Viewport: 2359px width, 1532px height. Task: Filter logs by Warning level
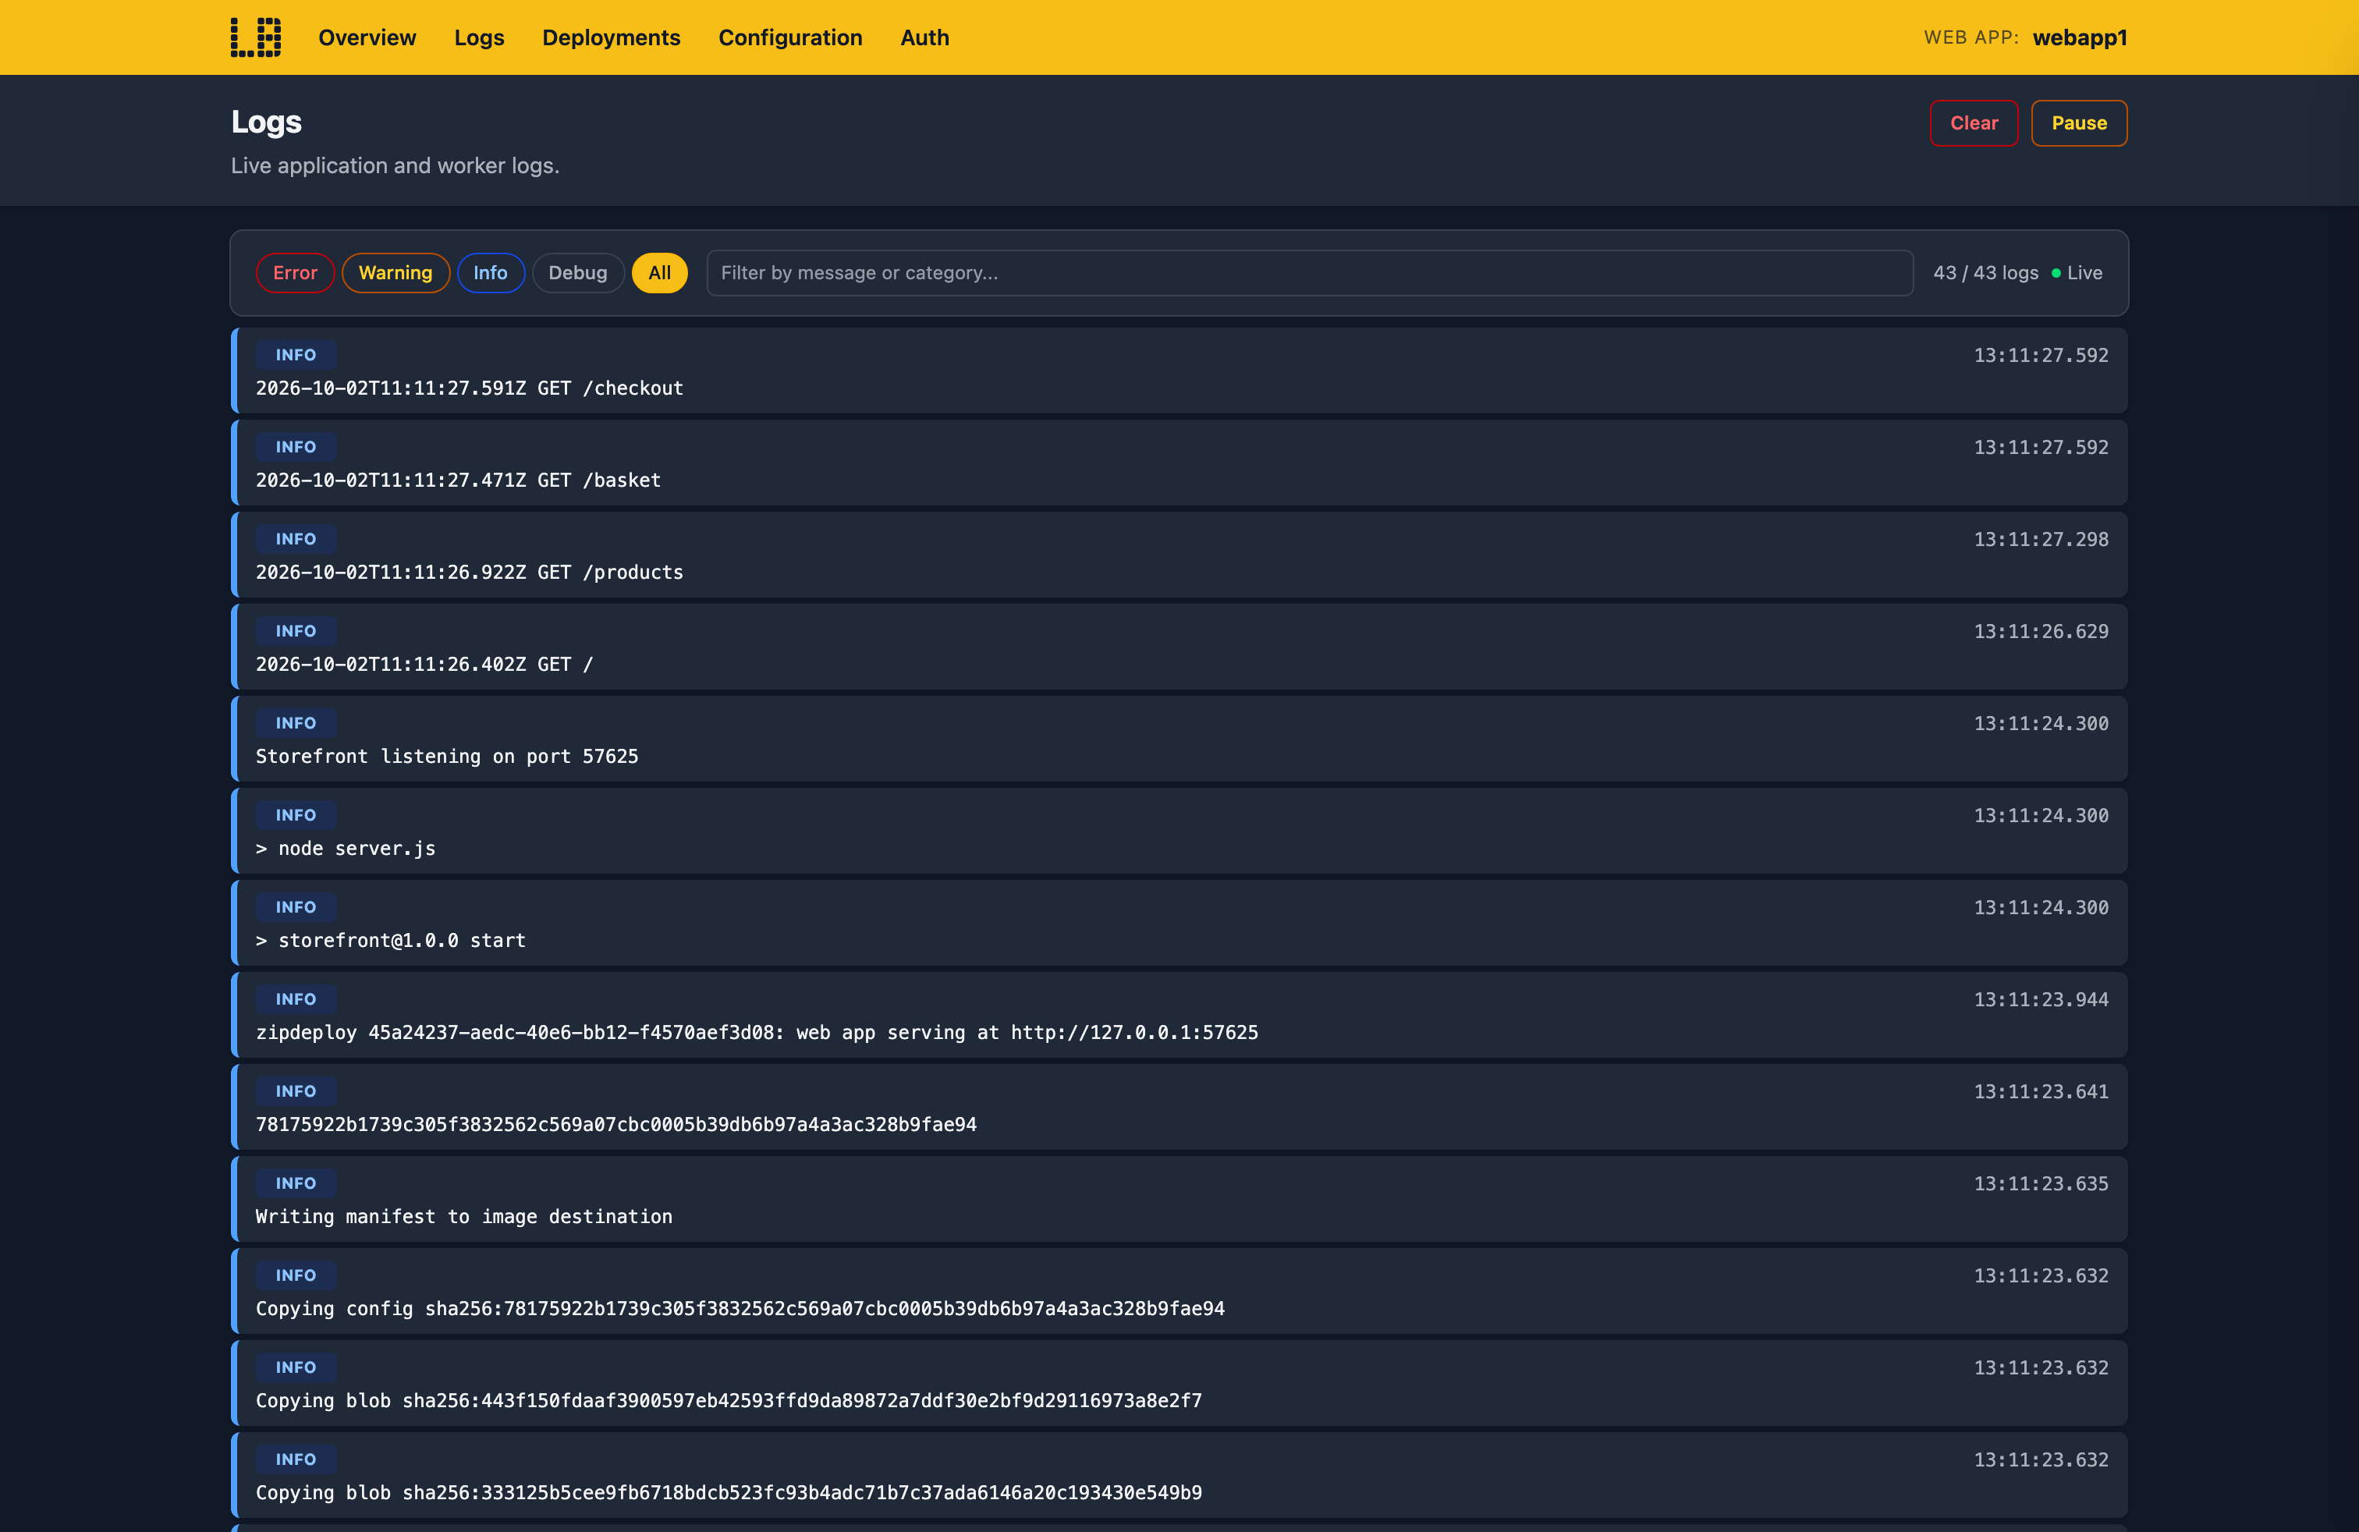[396, 272]
